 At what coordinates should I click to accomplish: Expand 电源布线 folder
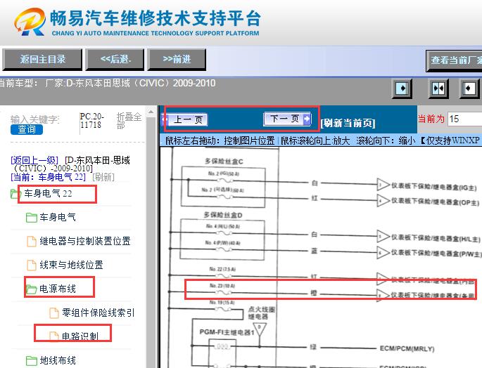[x=58, y=289]
